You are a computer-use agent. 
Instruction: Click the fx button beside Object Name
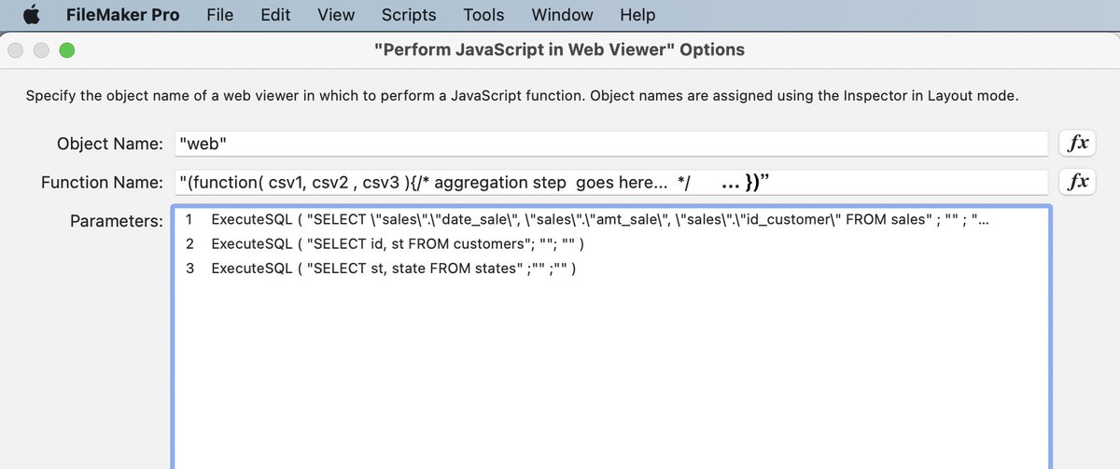pos(1077,144)
